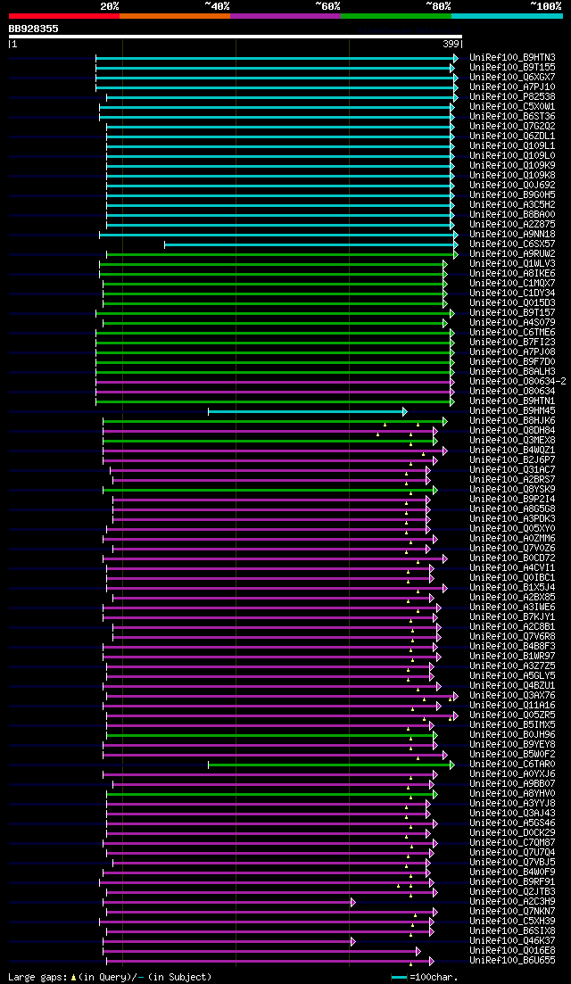This screenshot has height=984, width=571.
Task: Click the cyan ~100% identity legend segment
Action: [507, 16]
